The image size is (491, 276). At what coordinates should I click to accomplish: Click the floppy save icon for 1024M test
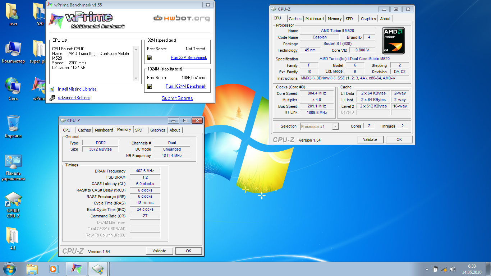(x=150, y=86)
